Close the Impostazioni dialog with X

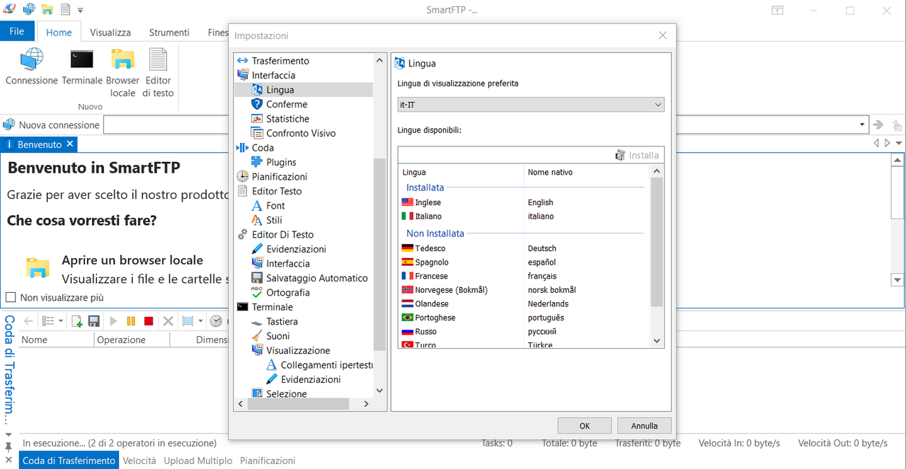tap(663, 35)
